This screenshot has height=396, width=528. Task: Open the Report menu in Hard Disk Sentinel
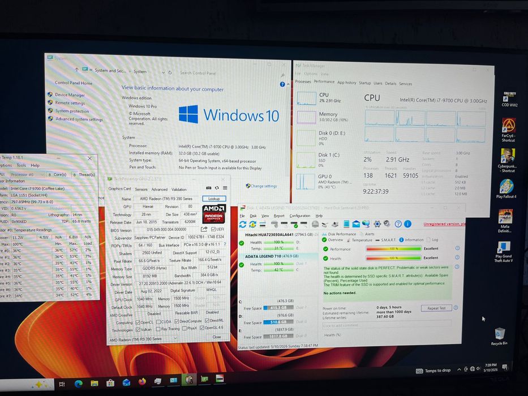click(279, 216)
